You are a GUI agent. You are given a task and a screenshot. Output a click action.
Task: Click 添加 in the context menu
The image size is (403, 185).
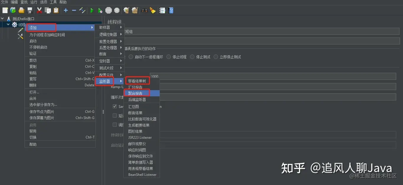60,28
